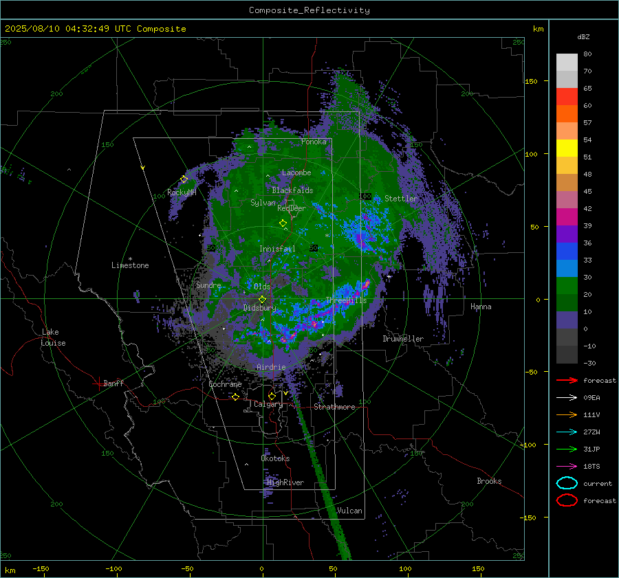Click the Vulcan label
The image size is (619, 578).
[349, 511]
